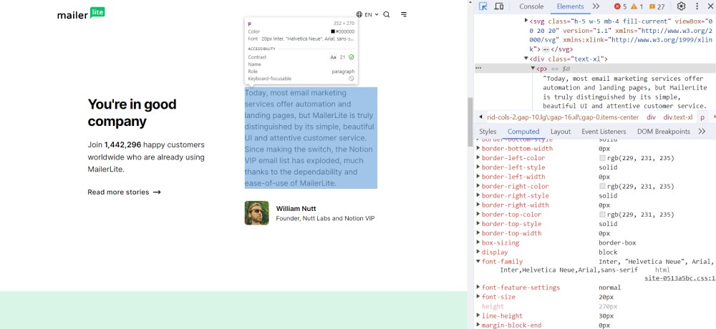Click William Nutt's profile photo
This screenshot has width=716, height=329.
(x=256, y=213)
